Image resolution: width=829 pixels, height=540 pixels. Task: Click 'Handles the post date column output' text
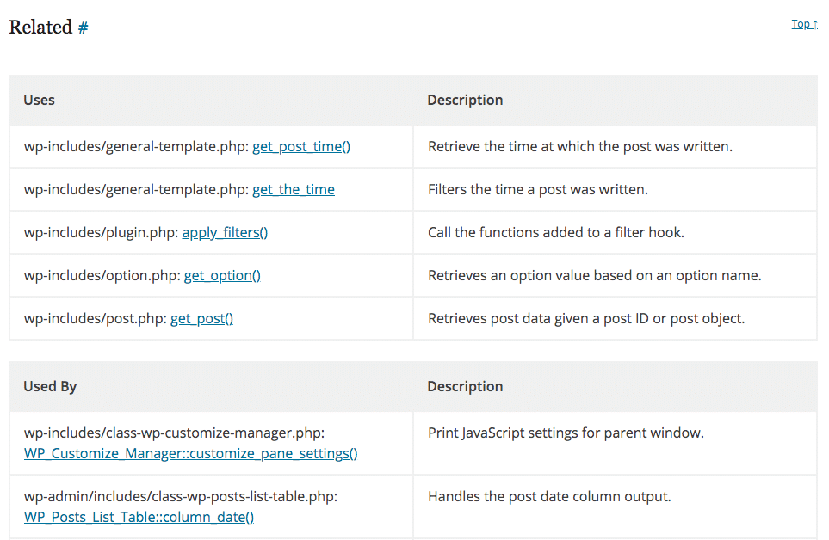point(549,497)
